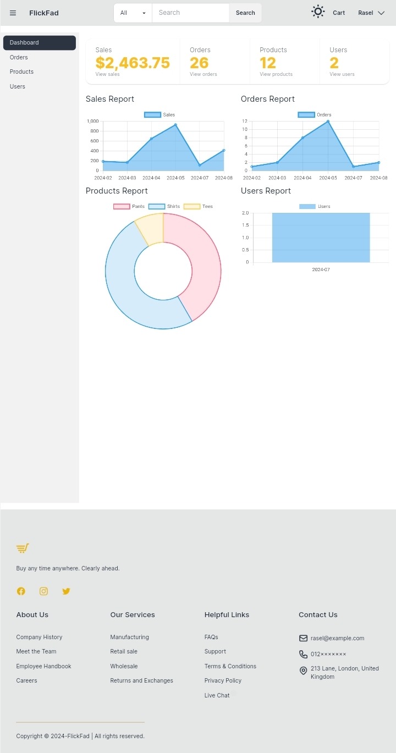Toggle Tees legend color swatch
The width and height of the screenshot is (396, 753).
pos(191,206)
